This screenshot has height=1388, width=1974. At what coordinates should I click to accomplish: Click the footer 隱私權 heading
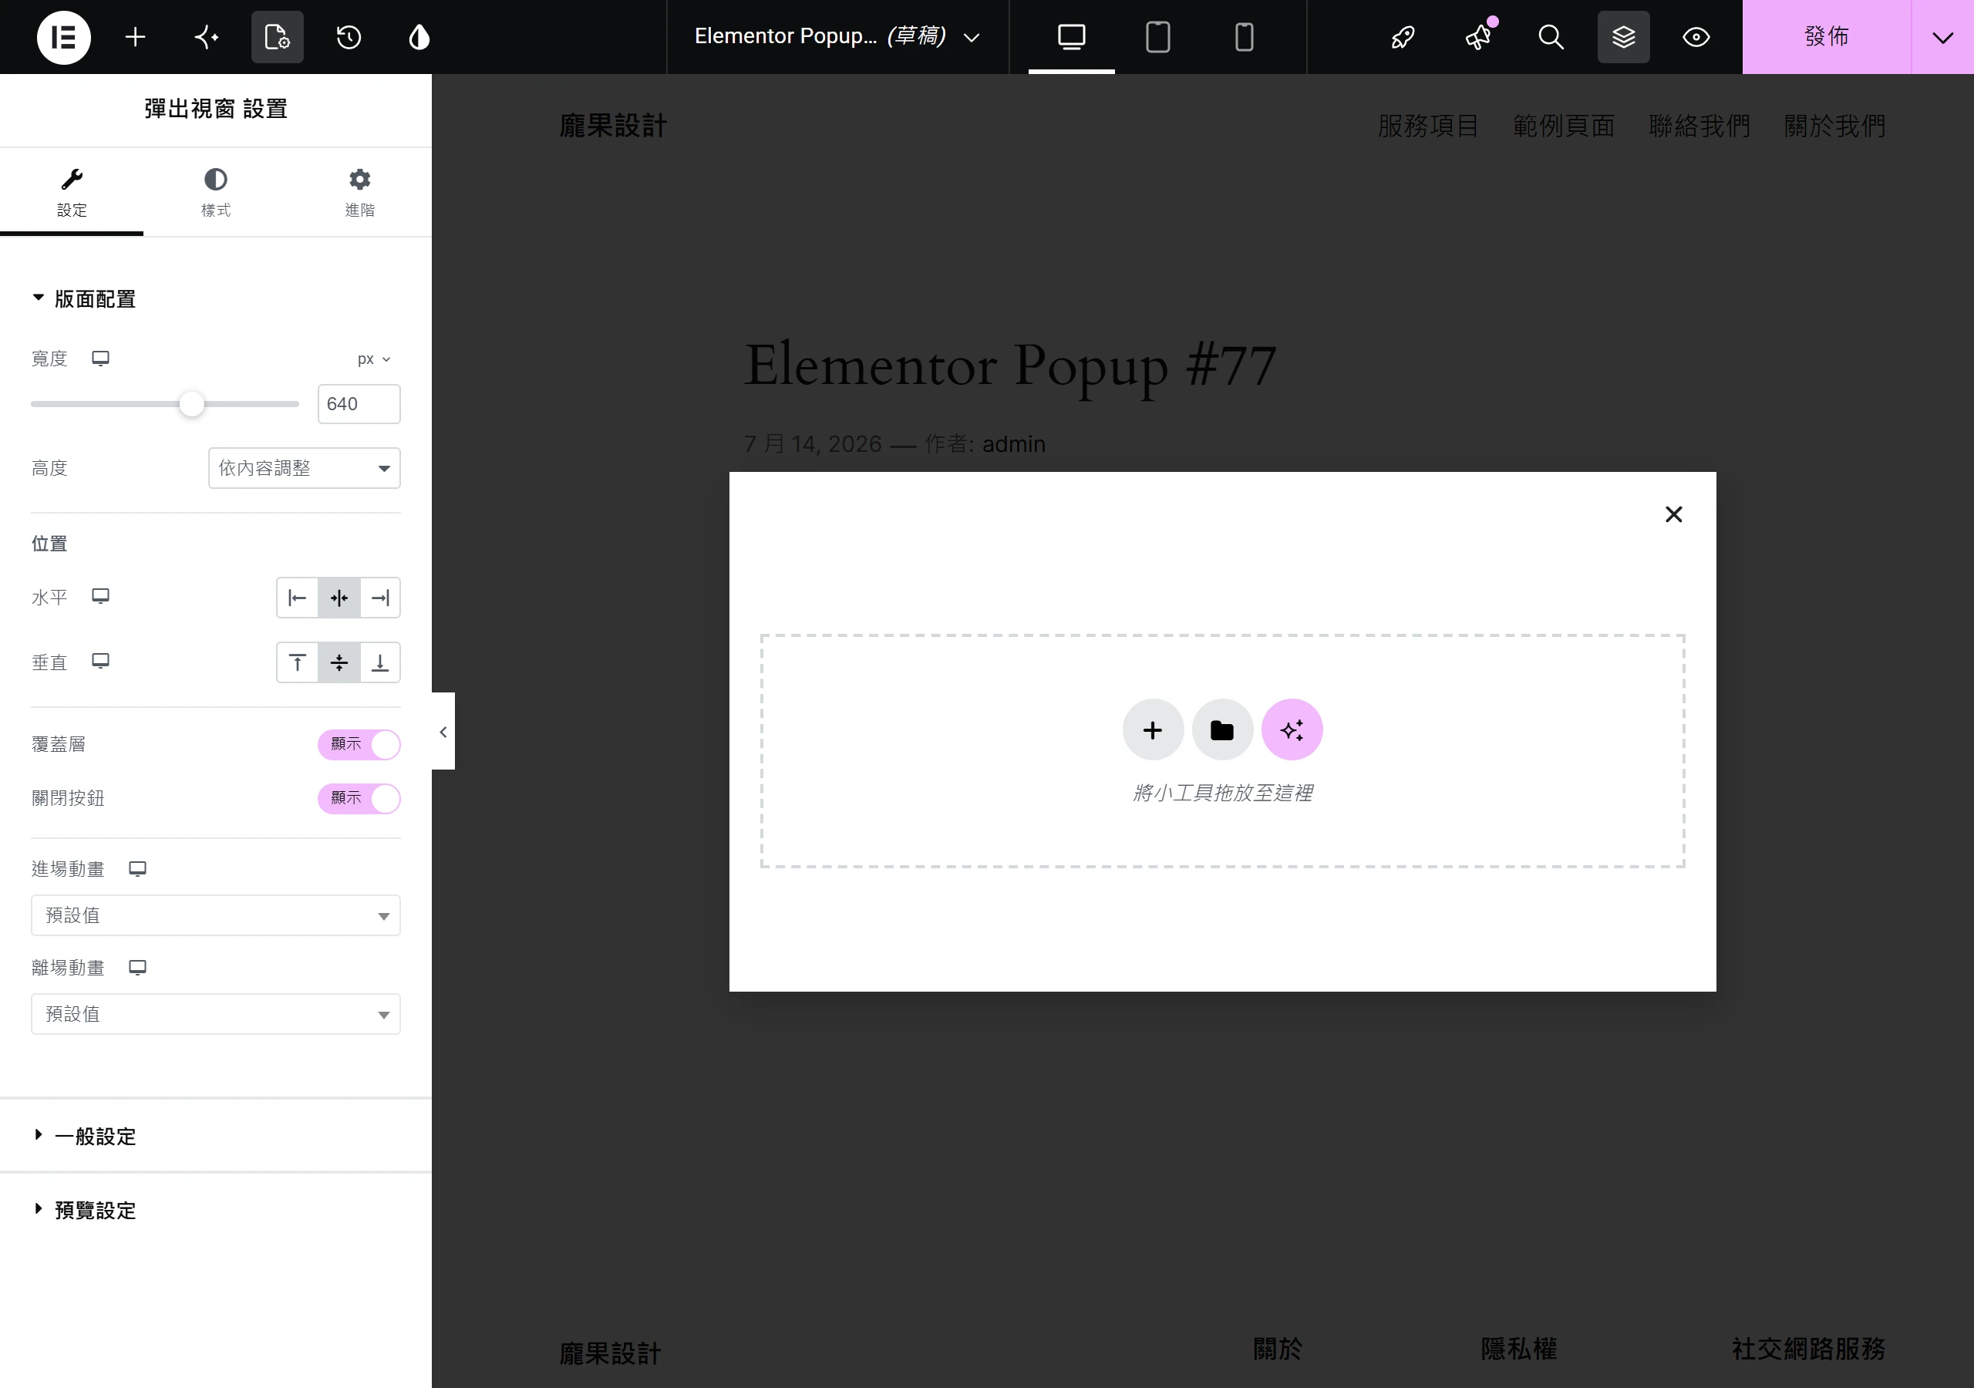tap(1518, 1349)
